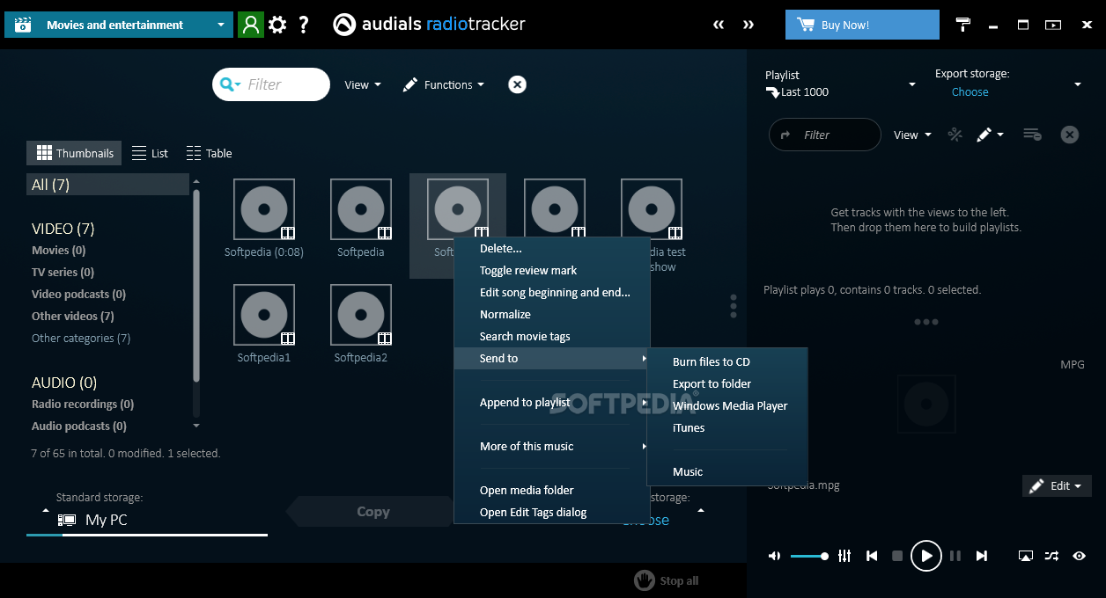Viewport: 1106px width, 598px height.
Task: Select the Softpedia1 thumbnail
Action: click(x=264, y=323)
